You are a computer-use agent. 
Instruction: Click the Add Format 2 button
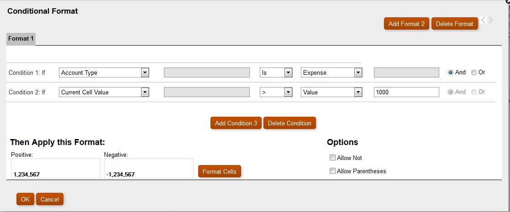[406, 24]
